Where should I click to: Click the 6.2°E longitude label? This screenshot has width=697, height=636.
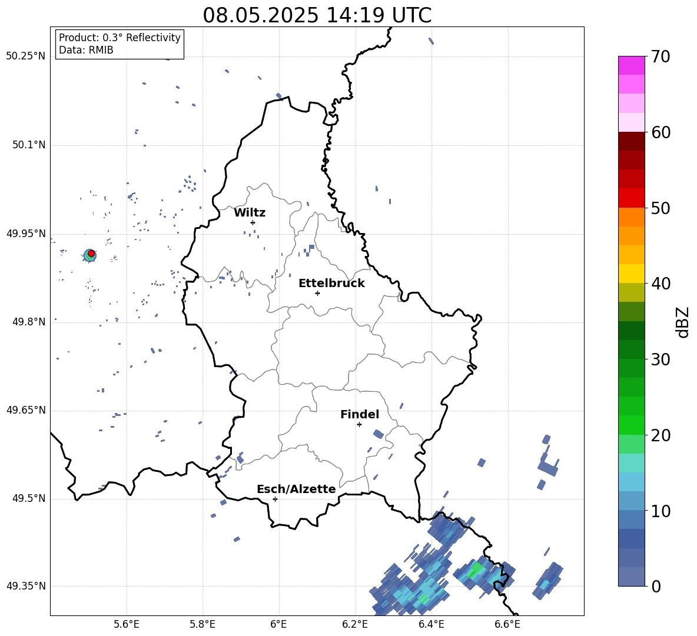[355, 624]
